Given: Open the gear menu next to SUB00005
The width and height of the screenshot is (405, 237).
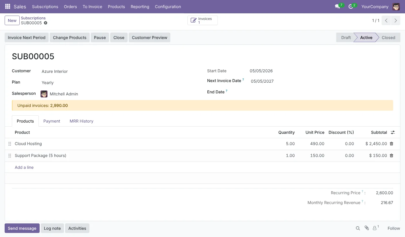Looking at the screenshot, I should (45, 23).
